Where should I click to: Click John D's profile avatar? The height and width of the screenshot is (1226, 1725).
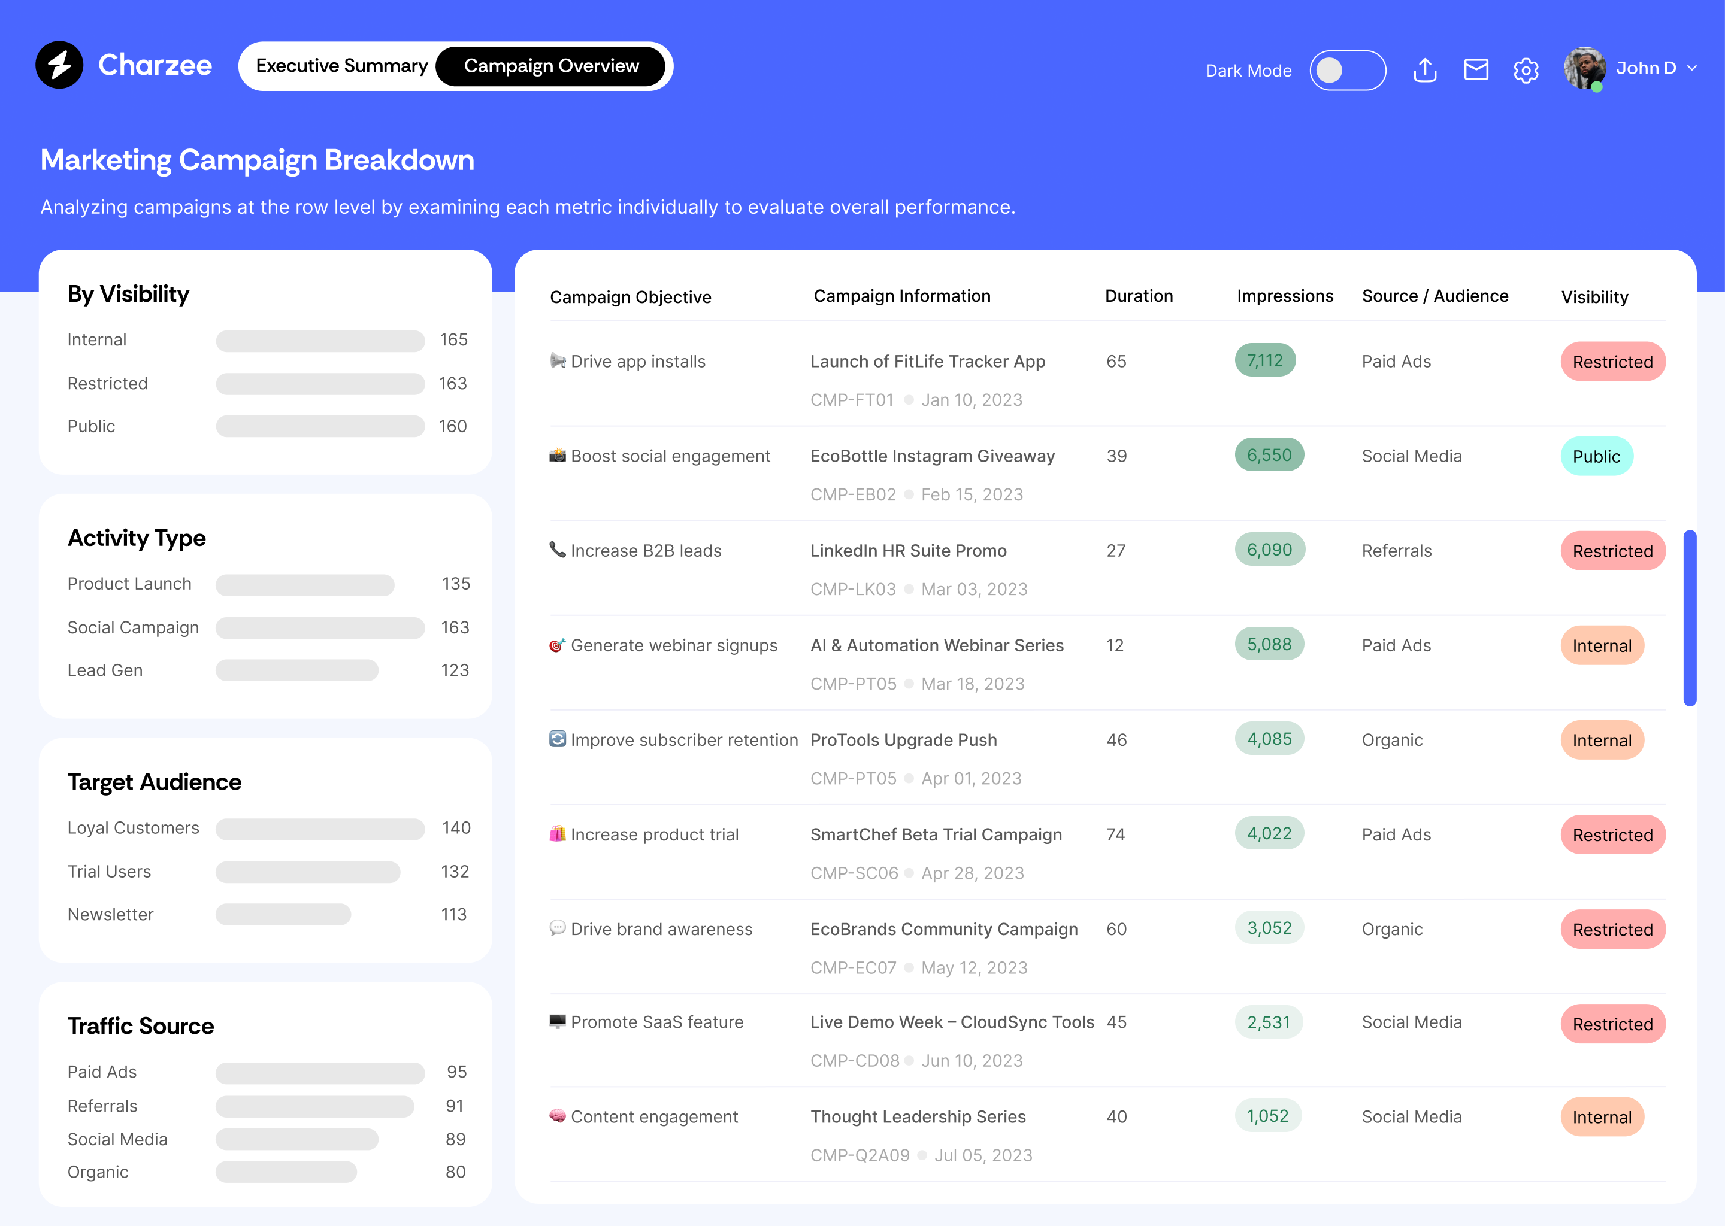[x=1584, y=68]
